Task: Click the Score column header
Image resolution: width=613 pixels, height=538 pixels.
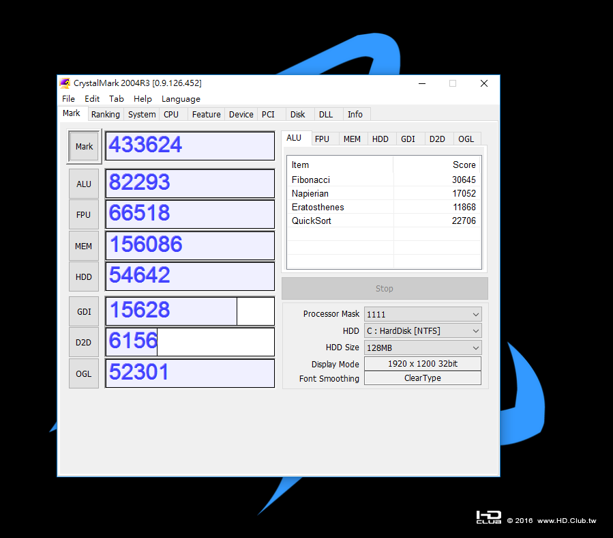Action: 437,165
